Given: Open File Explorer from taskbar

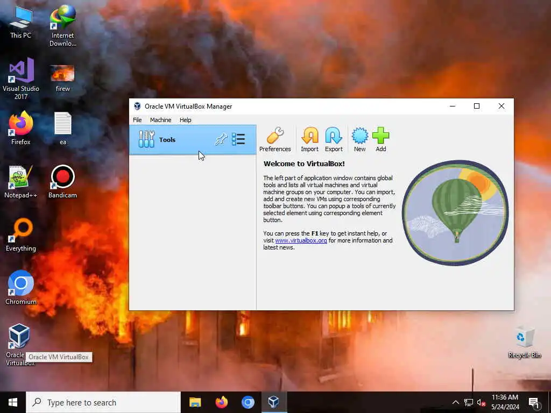Looking at the screenshot, I should tap(195, 402).
